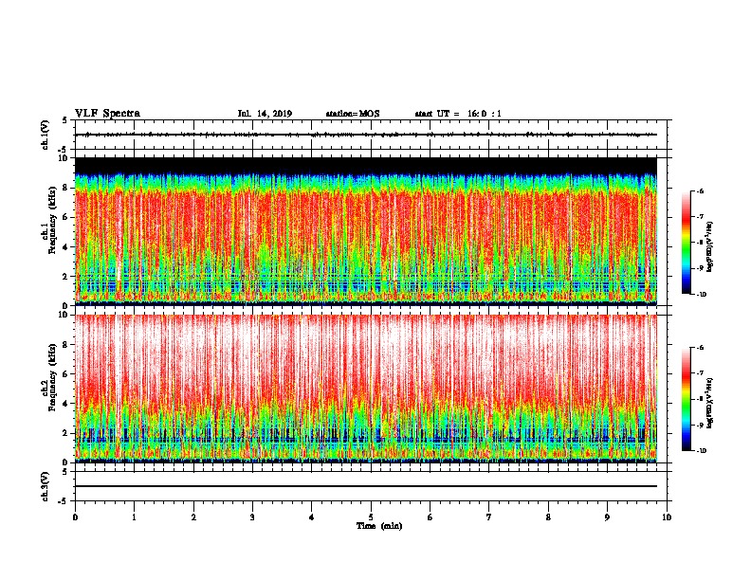Click the Time (min) axis title
This screenshot has height=580, width=751.
tap(379, 526)
